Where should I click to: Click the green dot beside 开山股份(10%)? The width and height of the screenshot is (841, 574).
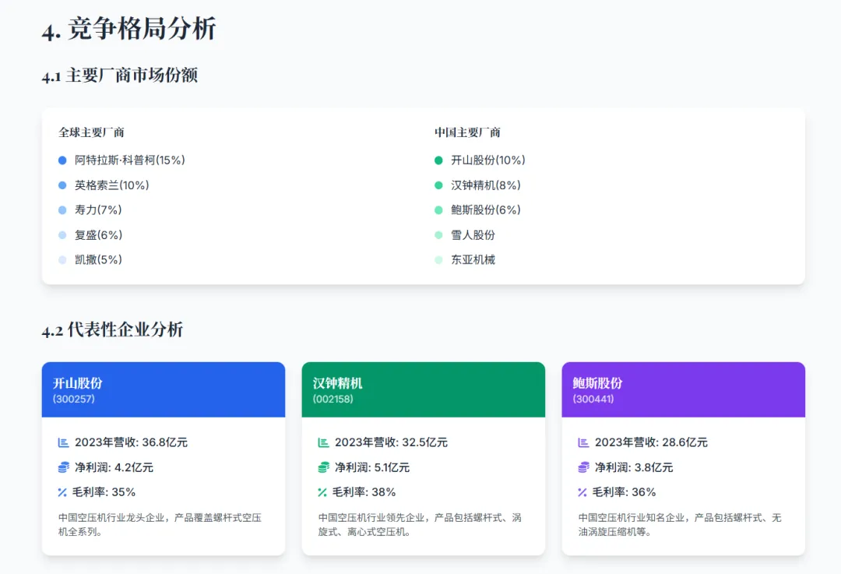click(x=438, y=160)
